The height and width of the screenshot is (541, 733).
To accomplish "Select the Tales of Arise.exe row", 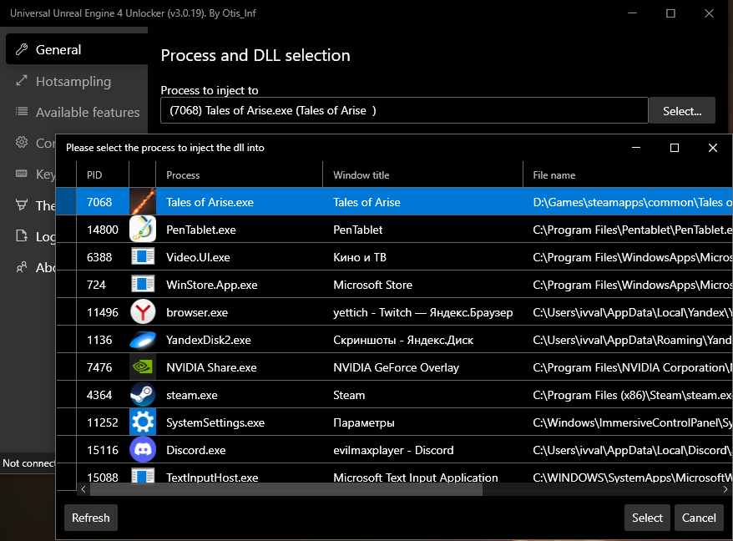I will coord(394,202).
